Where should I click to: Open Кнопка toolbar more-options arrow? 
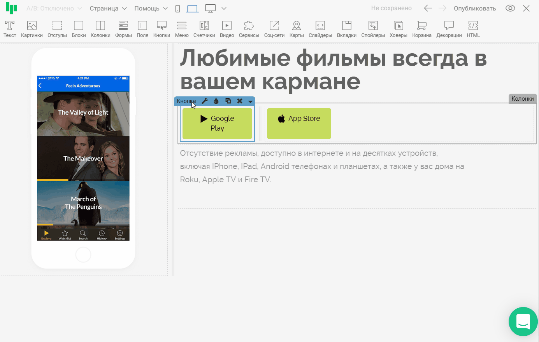point(250,101)
